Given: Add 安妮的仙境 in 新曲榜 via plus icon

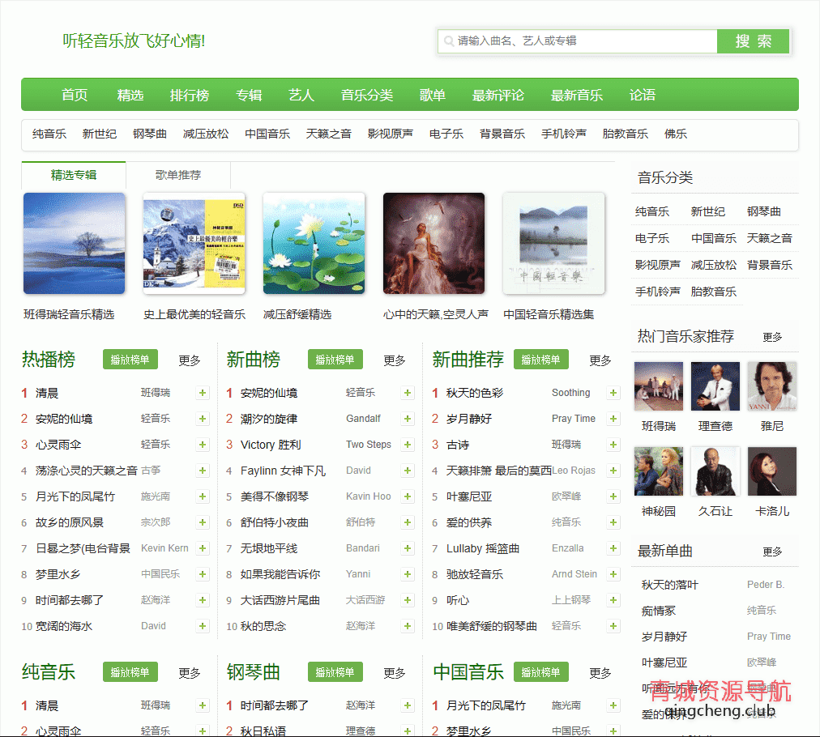Looking at the screenshot, I should [x=408, y=393].
